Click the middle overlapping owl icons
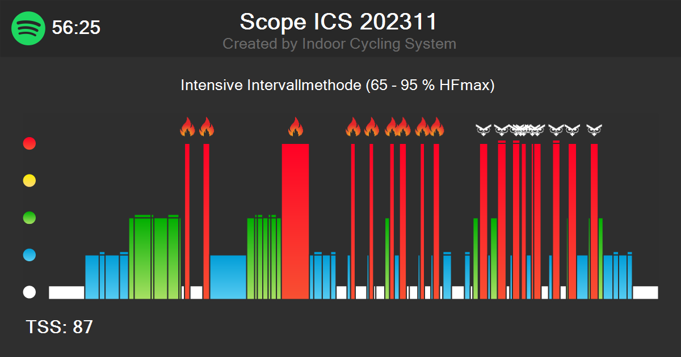Image resolution: width=681 pixels, height=357 pixels. pos(523,129)
